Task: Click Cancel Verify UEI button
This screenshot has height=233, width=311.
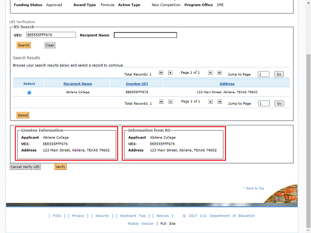Action: click(25, 166)
